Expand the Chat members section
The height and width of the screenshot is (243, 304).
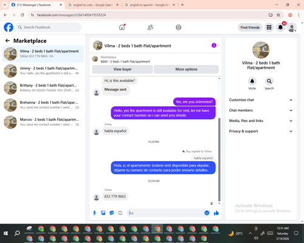261,111
